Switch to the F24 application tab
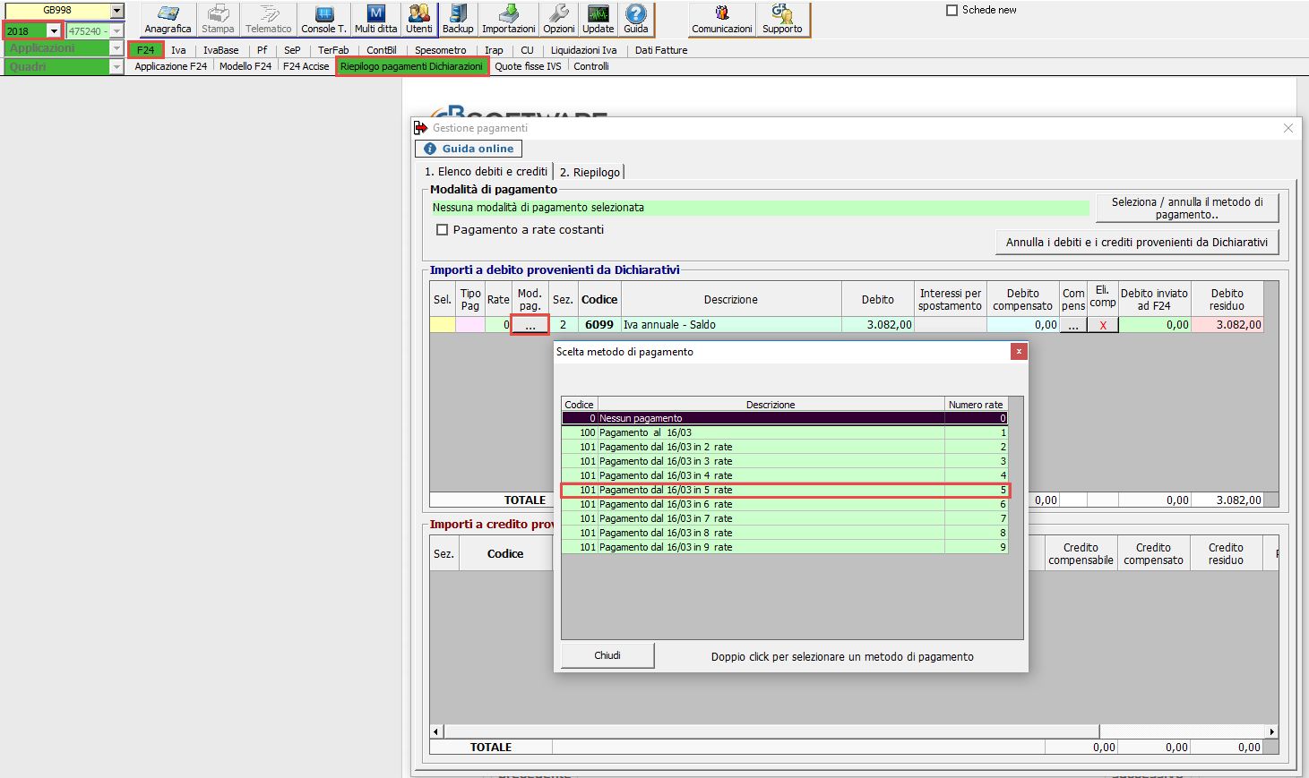Screen dimensions: 1309x778 pos(146,50)
